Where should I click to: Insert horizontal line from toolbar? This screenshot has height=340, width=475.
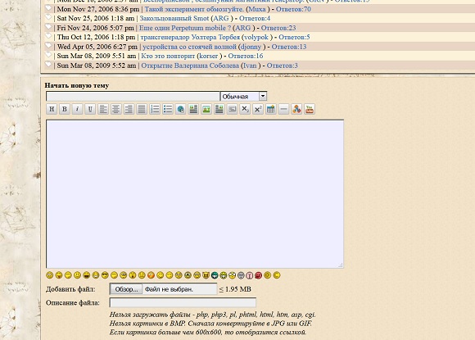tap(283, 109)
